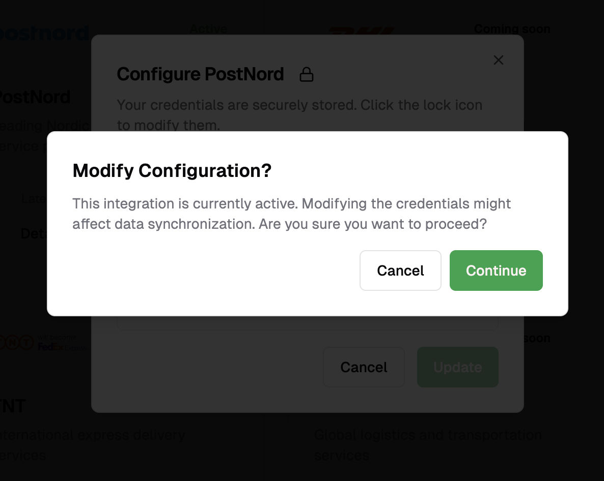Click Cancel in the Modify Configuration dialog
This screenshot has width=604, height=481.
[400, 270]
